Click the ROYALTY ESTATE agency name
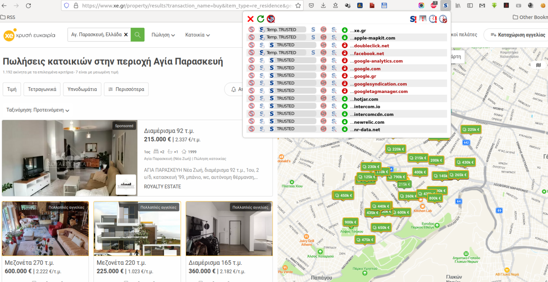Image resolution: width=548 pixels, height=282 pixels. (162, 187)
